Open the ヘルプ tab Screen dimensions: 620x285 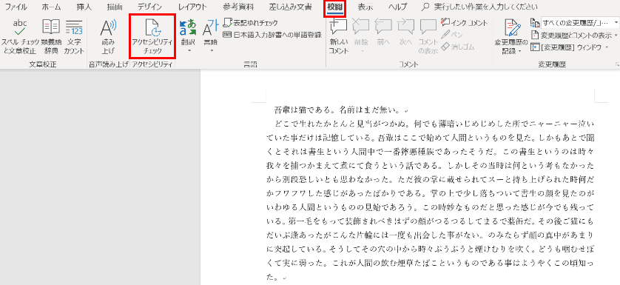(397, 7)
